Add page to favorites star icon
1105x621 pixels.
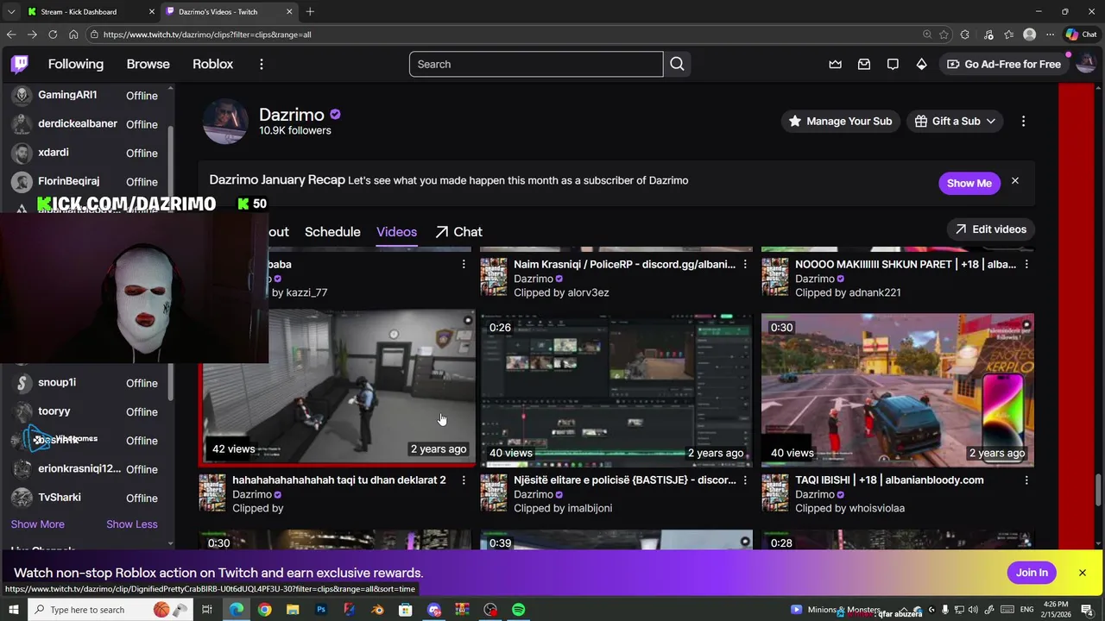pyautogui.click(x=944, y=34)
